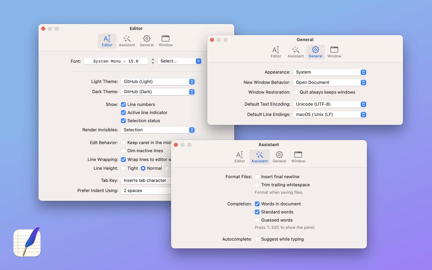Open Window icon in General window toolbar
The width and height of the screenshot is (432, 270).
[x=334, y=52]
